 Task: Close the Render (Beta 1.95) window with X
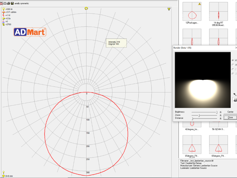tap(236, 48)
